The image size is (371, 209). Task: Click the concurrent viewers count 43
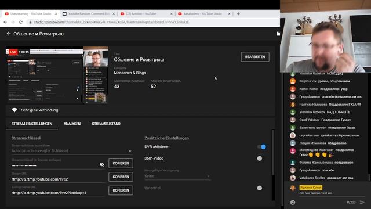117,87
